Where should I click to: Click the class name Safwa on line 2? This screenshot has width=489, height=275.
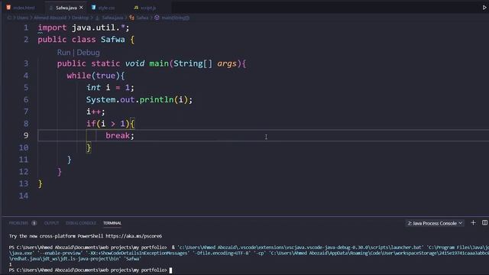click(x=113, y=40)
